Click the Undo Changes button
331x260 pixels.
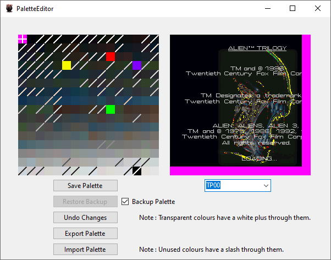pos(85,217)
